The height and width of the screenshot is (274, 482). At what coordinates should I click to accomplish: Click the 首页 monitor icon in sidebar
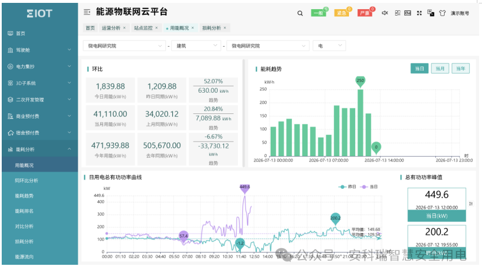pos(10,33)
